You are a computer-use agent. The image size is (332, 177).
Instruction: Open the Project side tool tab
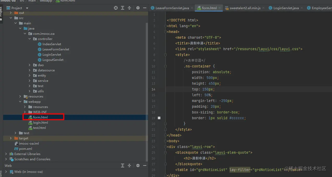(x=1, y=13)
